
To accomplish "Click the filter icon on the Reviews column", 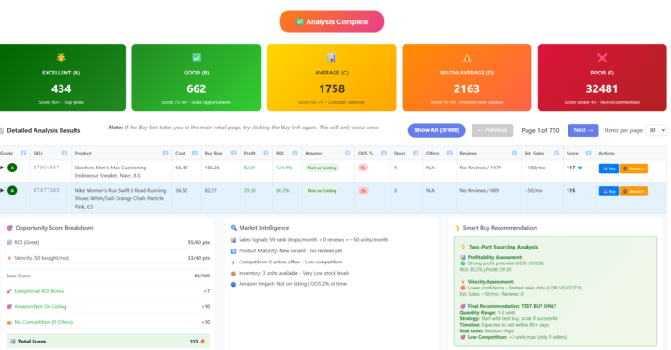I will 514,153.
